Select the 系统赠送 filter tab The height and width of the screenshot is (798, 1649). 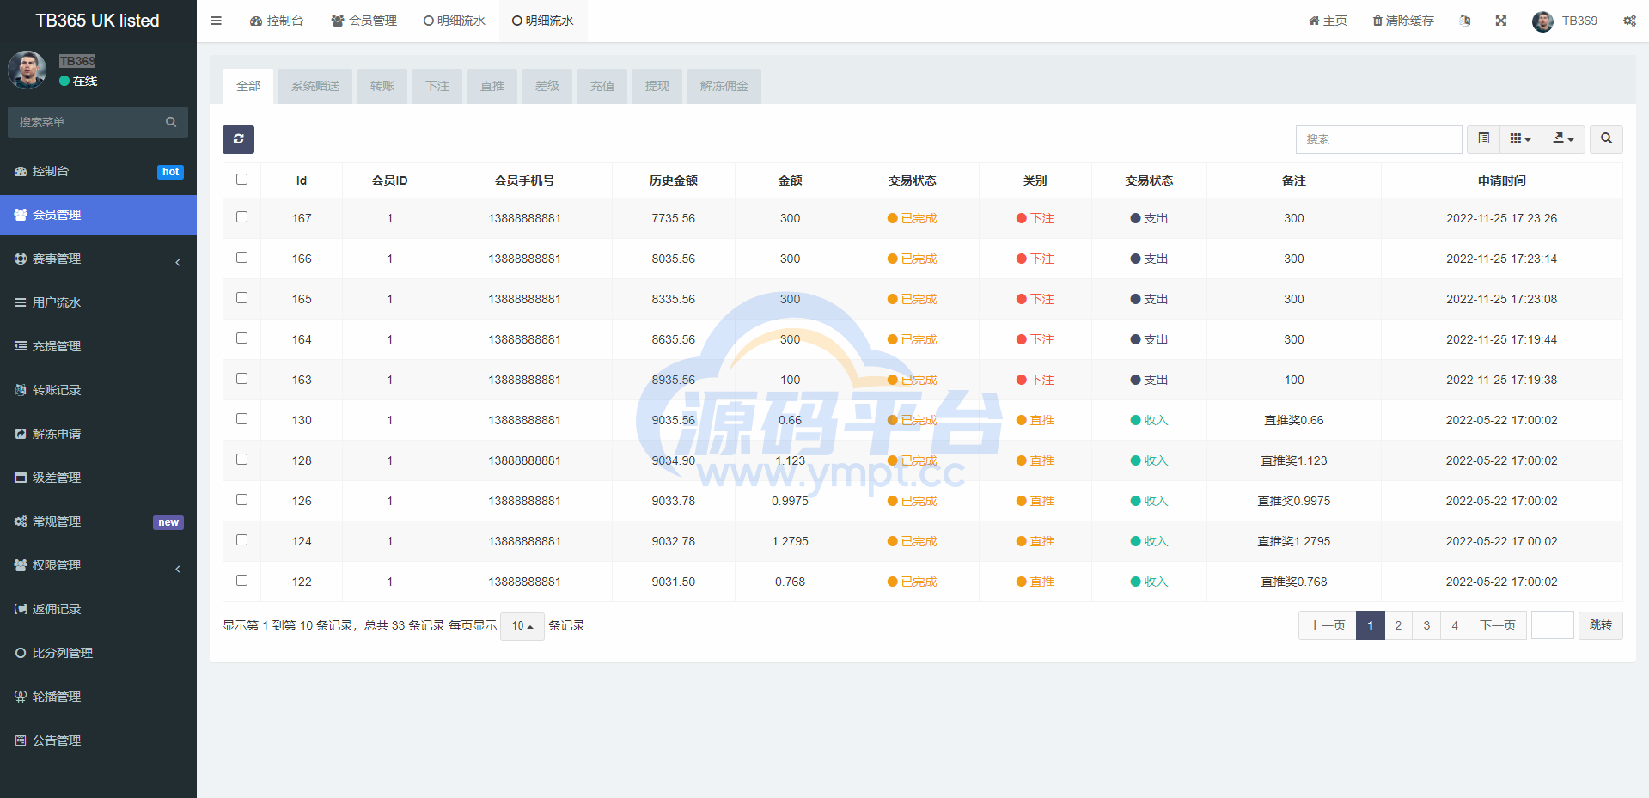pyautogui.click(x=315, y=86)
